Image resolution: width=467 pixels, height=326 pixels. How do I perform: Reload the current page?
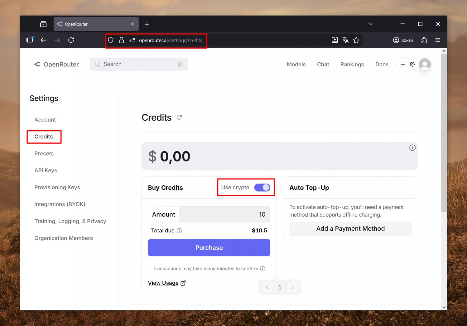click(71, 40)
